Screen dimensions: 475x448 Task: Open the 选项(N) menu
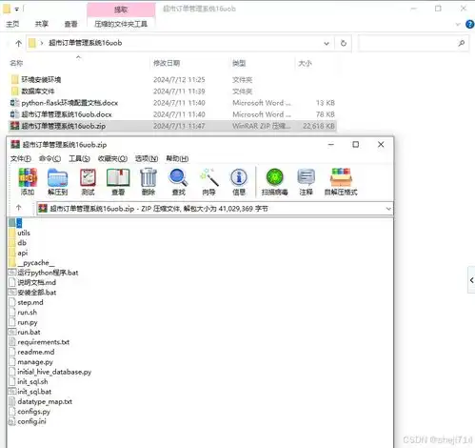[x=147, y=158]
